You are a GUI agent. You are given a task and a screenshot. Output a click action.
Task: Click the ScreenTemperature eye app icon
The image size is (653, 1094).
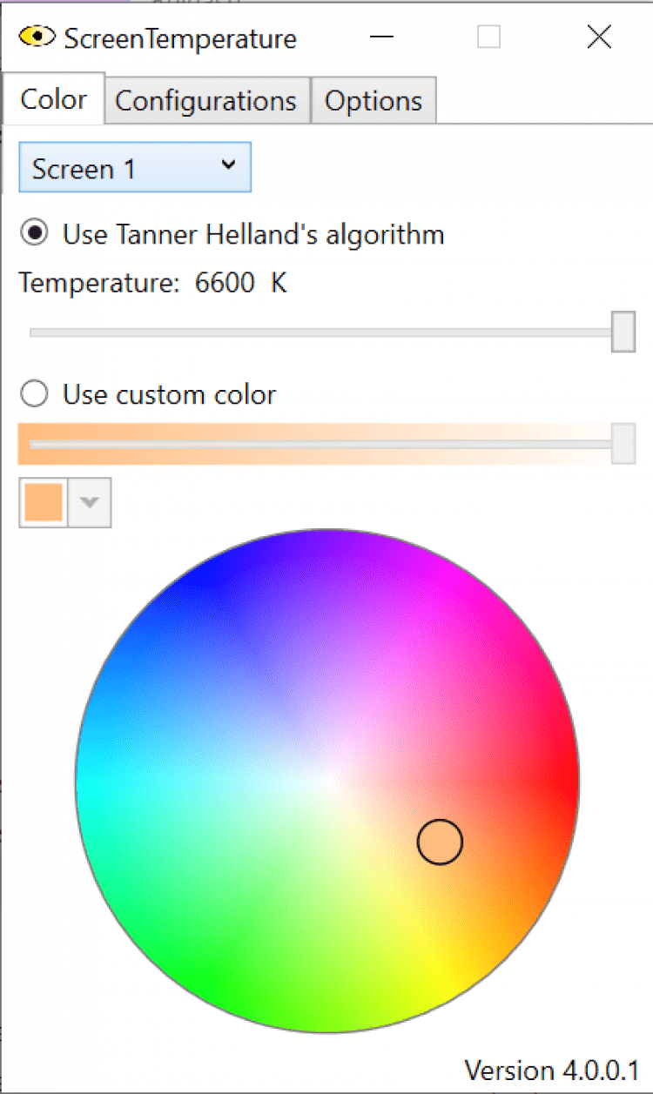(37, 37)
